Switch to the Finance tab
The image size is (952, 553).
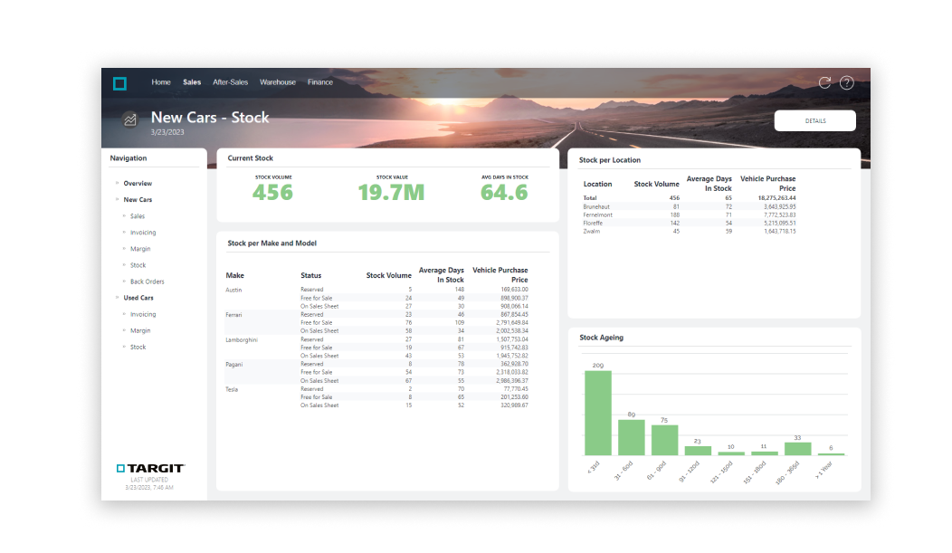[320, 81]
